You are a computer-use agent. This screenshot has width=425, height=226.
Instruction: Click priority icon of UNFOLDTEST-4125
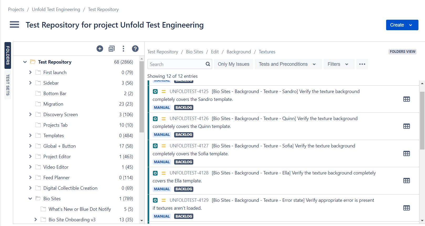164,91
